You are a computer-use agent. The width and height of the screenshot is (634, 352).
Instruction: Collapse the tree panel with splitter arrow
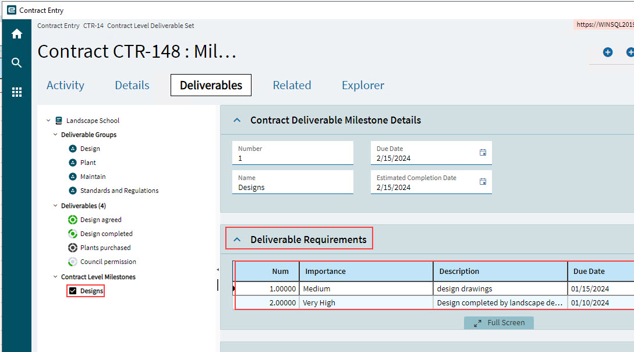218,269
